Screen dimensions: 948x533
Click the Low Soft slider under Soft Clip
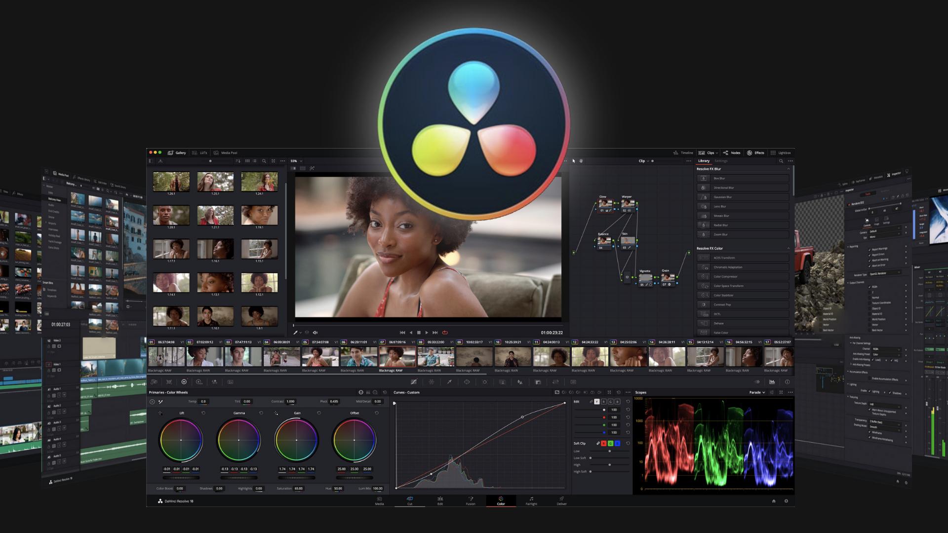point(591,458)
